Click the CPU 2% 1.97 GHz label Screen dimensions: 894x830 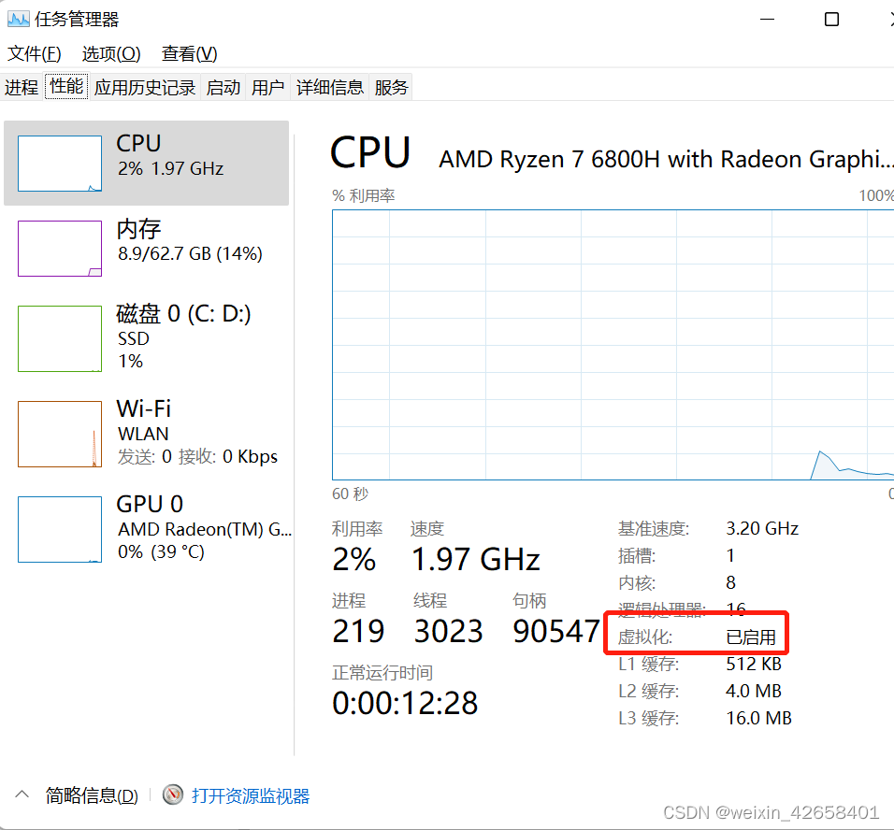tap(170, 155)
